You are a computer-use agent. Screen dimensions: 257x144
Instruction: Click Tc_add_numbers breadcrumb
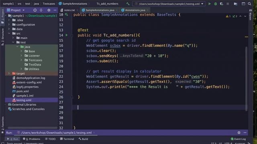pos(107,4)
